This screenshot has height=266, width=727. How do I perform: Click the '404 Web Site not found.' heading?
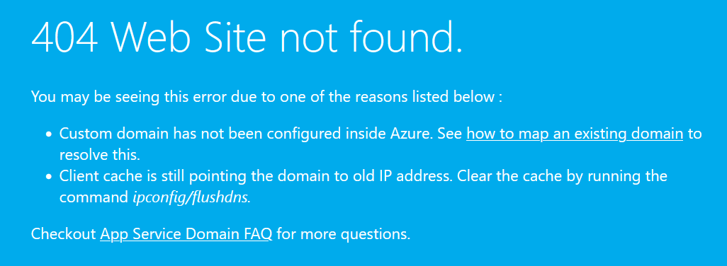click(247, 37)
